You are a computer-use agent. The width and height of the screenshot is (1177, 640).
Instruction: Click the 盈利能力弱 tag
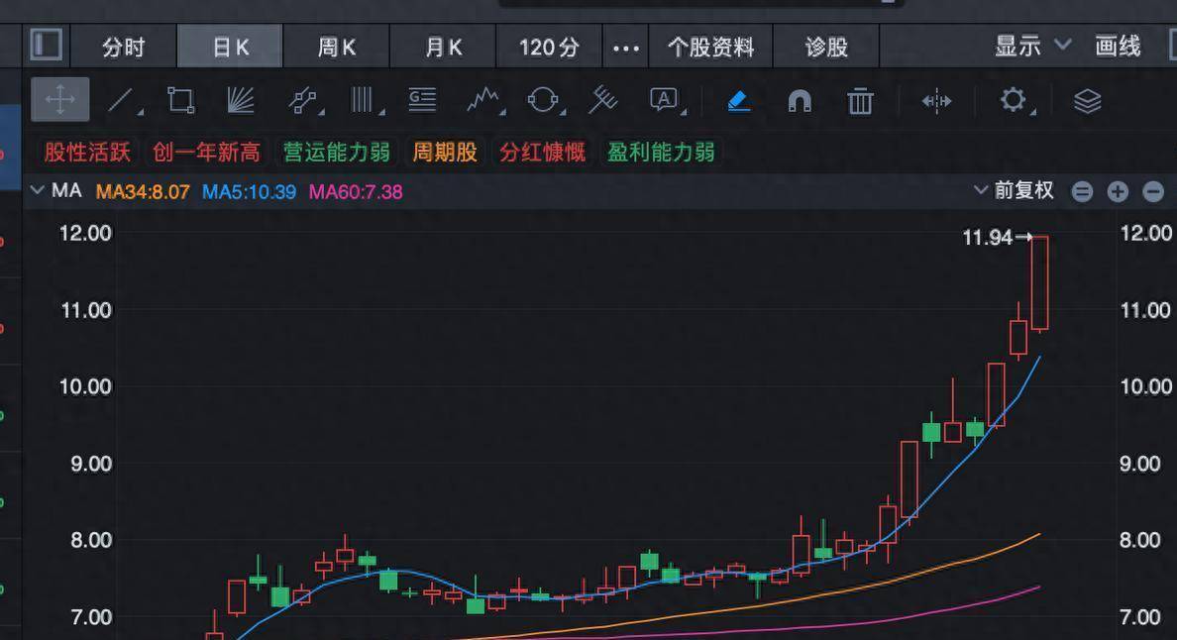(x=661, y=153)
